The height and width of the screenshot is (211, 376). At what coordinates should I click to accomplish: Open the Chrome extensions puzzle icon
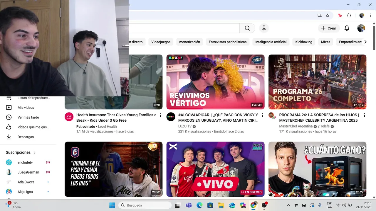(349, 16)
